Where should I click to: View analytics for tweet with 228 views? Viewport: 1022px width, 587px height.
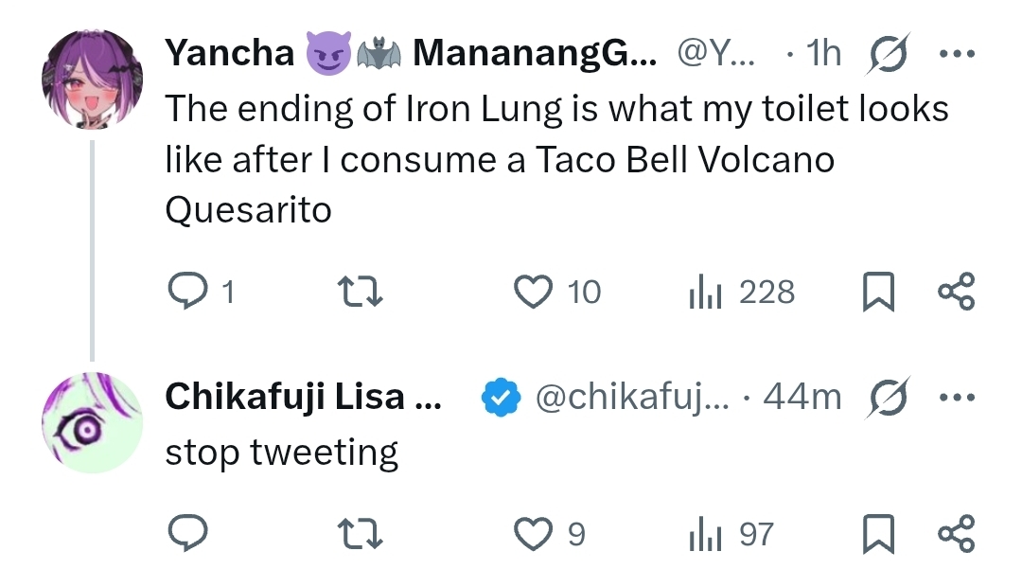(705, 293)
